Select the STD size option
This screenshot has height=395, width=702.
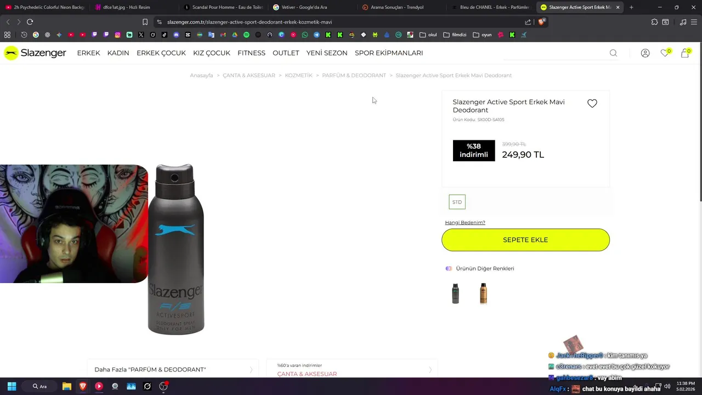[457, 202]
